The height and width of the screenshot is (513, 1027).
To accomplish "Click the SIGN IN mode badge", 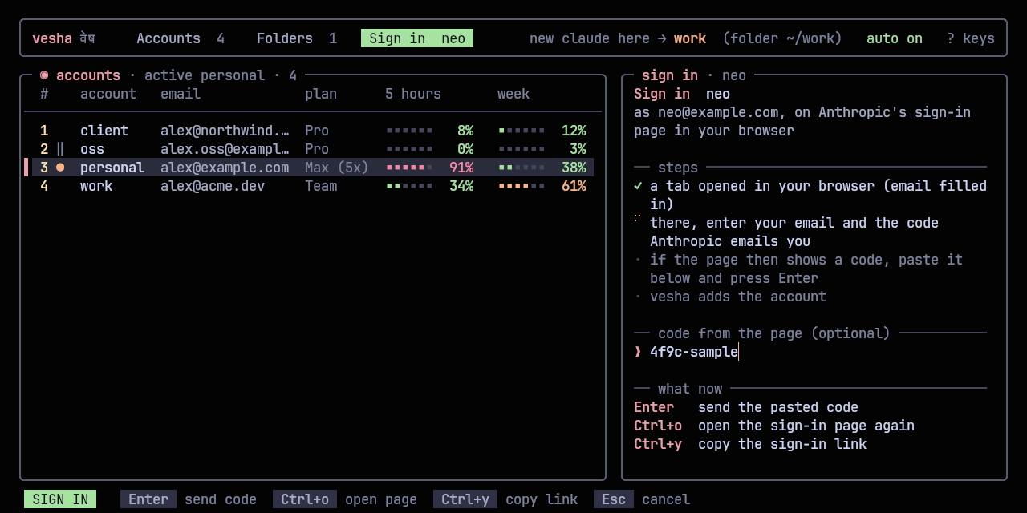I will [x=60, y=499].
